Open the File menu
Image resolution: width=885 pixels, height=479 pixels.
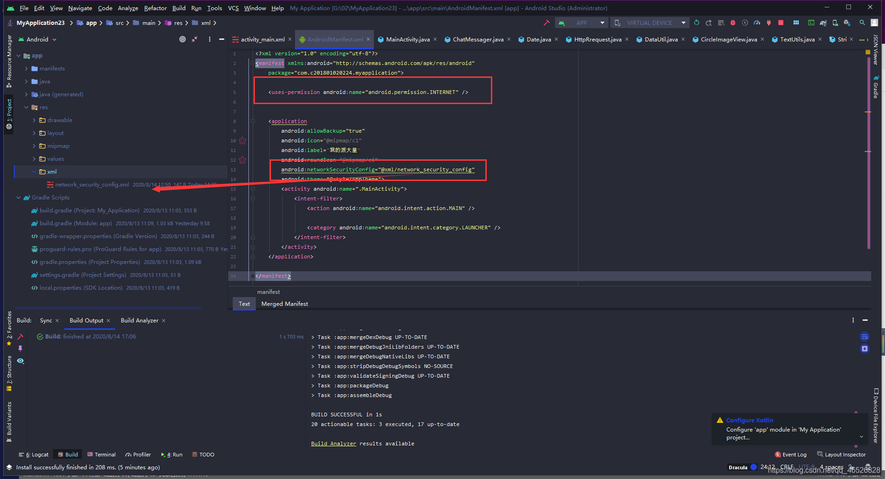[24, 8]
